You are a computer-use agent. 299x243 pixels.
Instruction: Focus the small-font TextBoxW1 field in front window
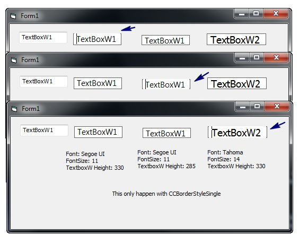(x=44, y=131)
